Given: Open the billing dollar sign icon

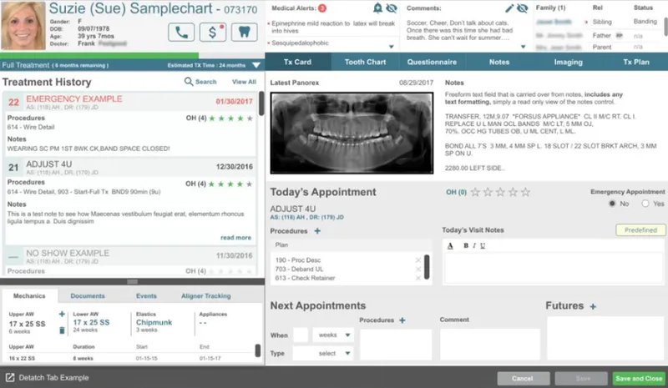Looking at the screenshot, I should pyautogui.click(x=213, y=33).
